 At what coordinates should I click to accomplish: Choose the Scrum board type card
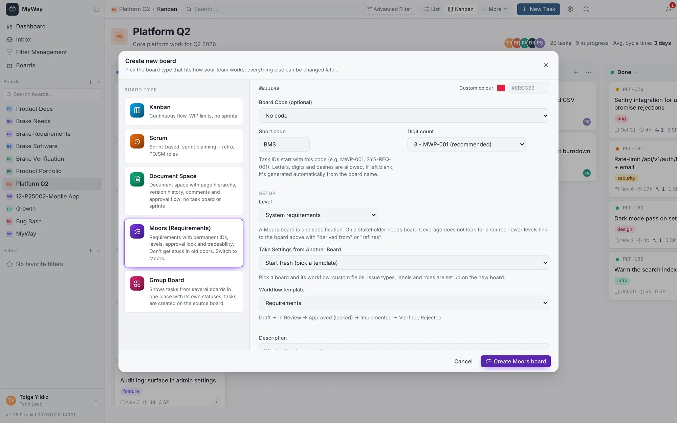click(x=184, y=146)
